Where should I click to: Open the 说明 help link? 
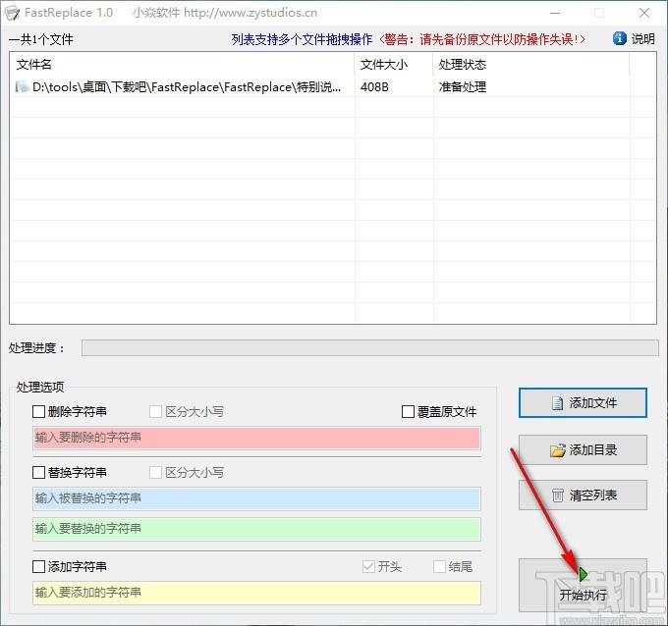pyautogui.click(x=642, y=39)
